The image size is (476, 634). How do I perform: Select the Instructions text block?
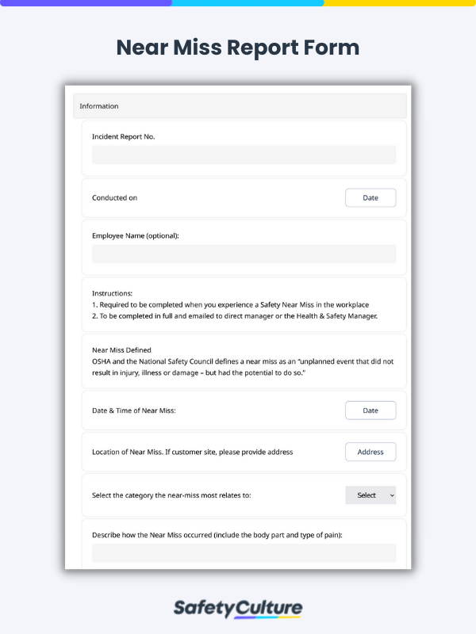[x=235, y=304]
